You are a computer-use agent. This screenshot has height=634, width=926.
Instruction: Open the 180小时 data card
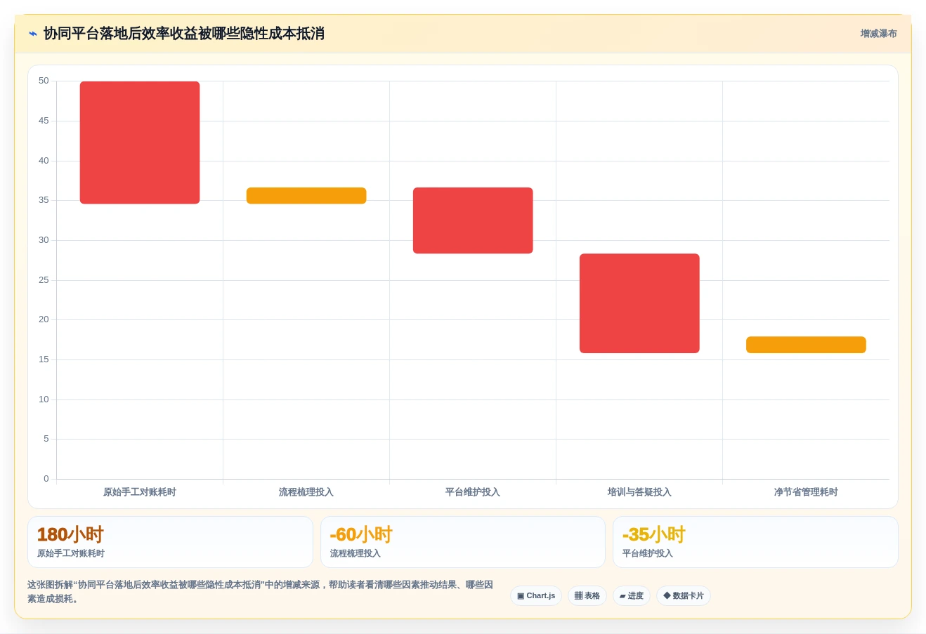pos(170,542)
